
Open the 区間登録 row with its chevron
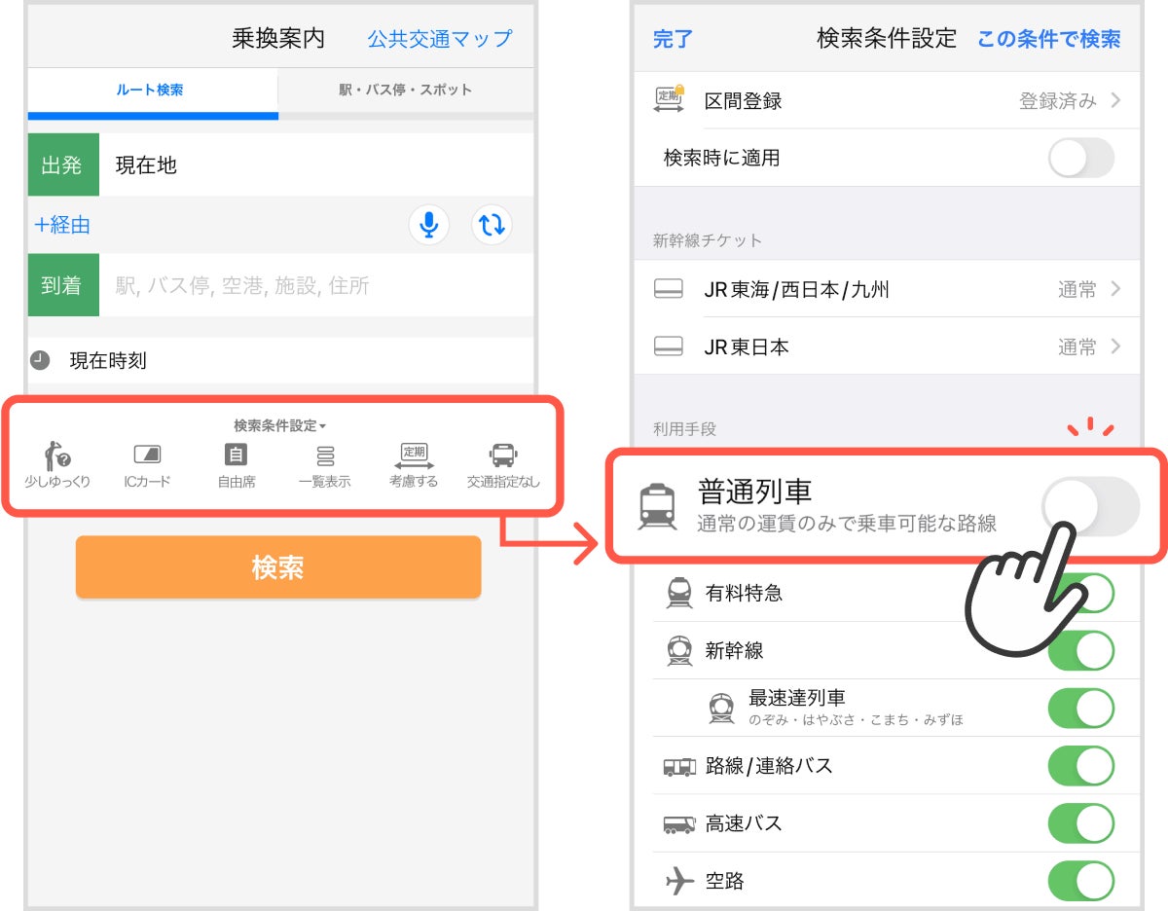887,100
